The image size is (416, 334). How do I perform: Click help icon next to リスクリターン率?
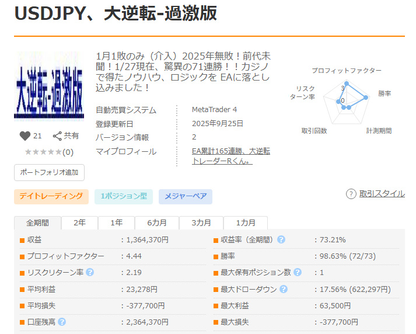point(90,273)
